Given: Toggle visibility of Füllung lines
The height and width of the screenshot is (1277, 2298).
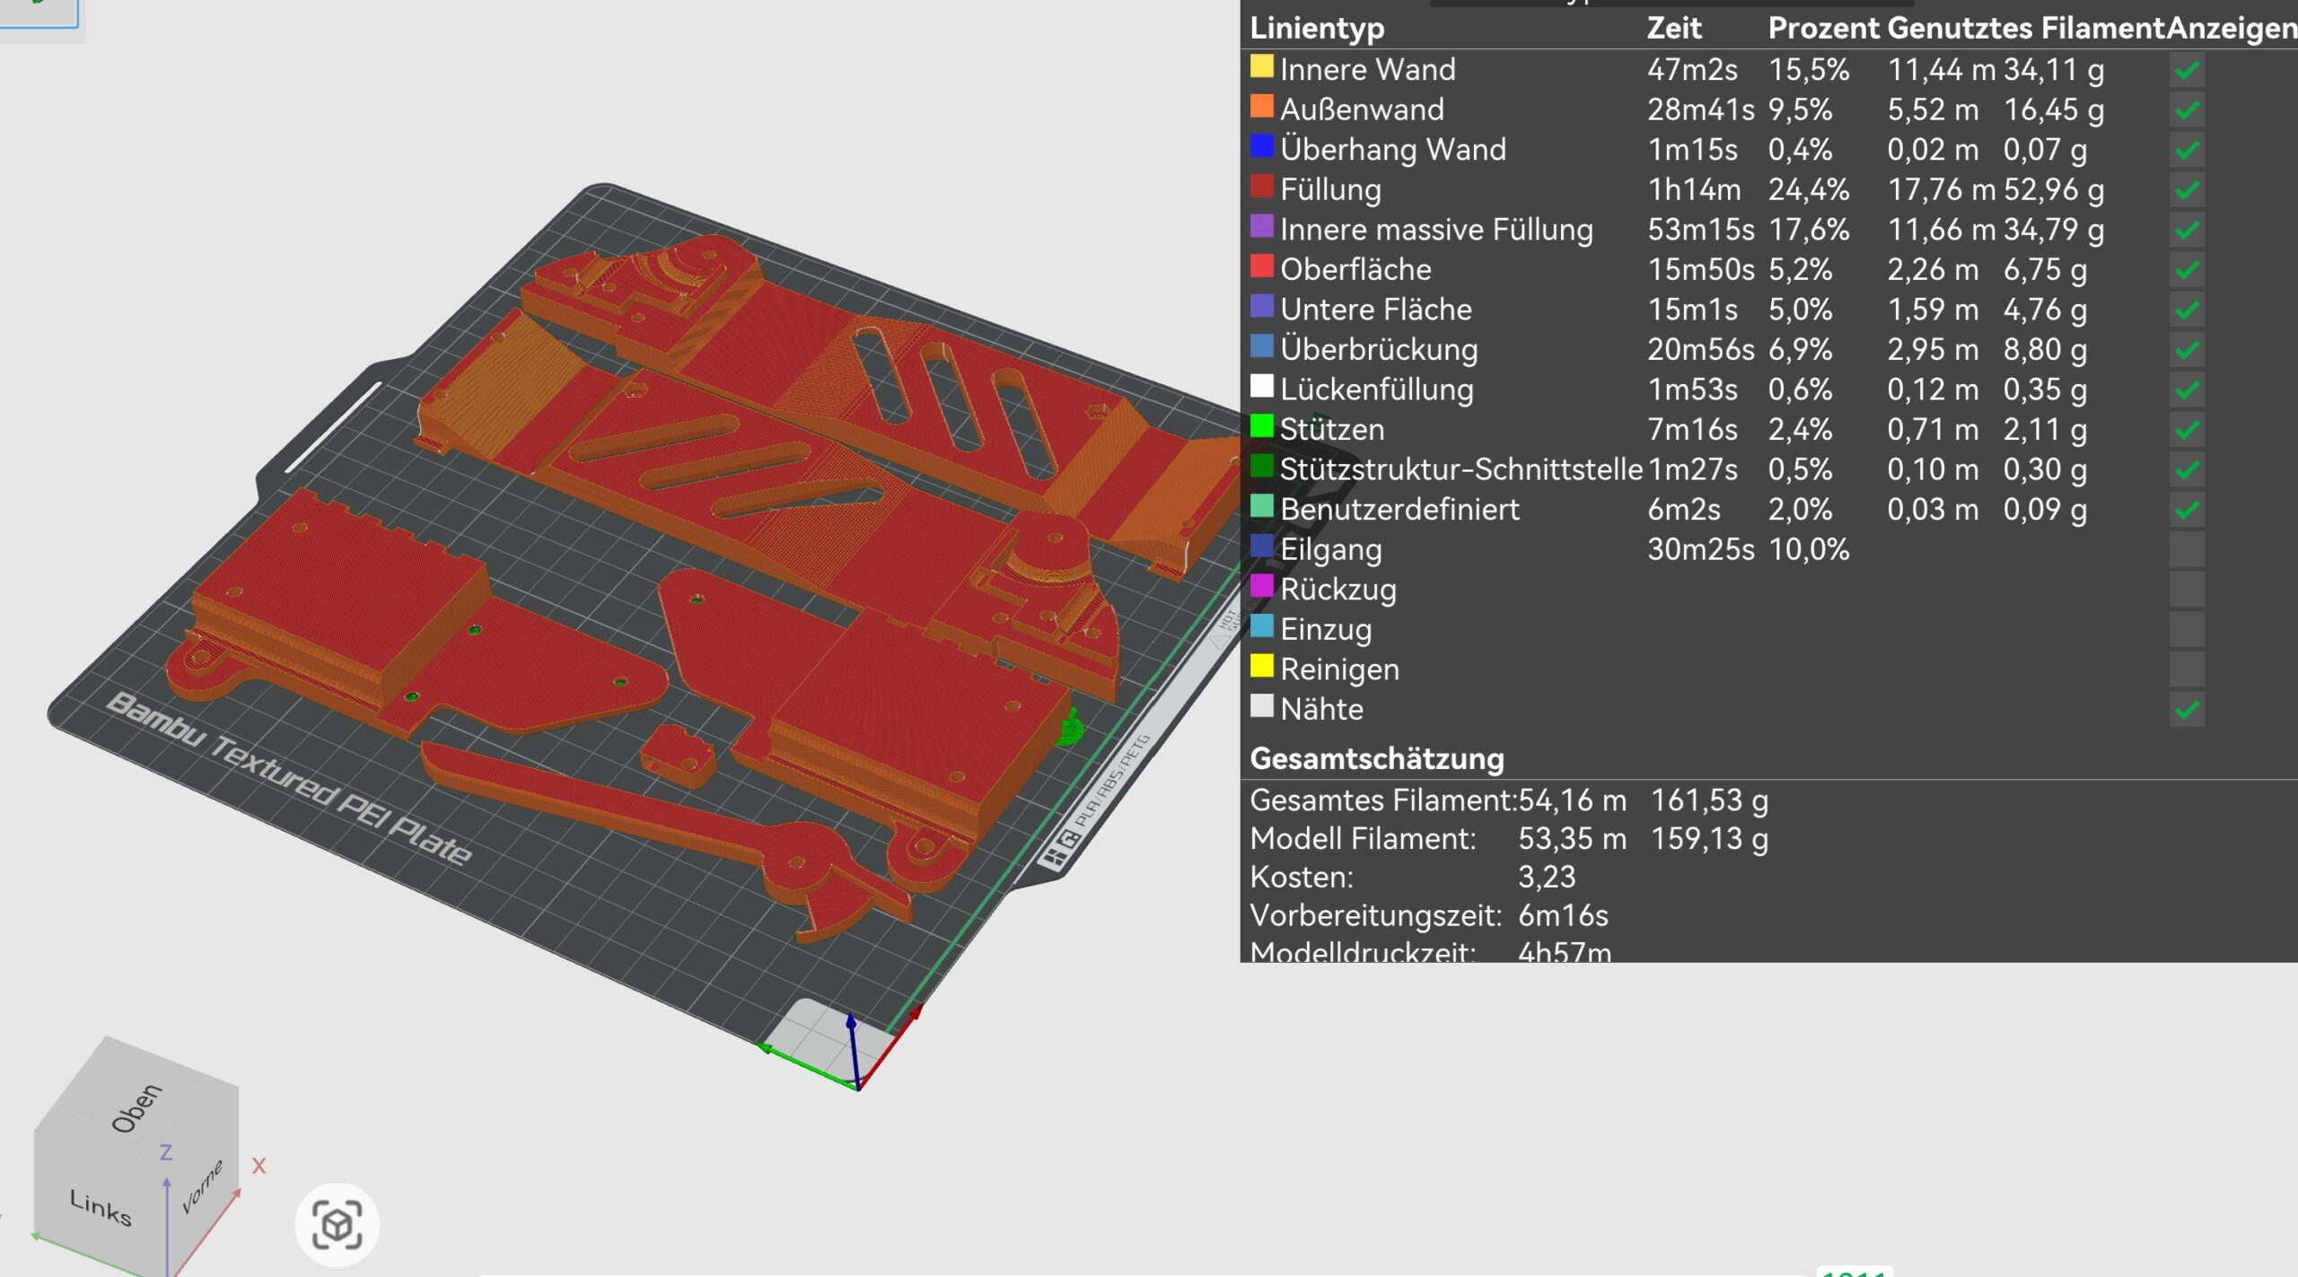Looking at the screenshot, I should [x=2187, y=190].
